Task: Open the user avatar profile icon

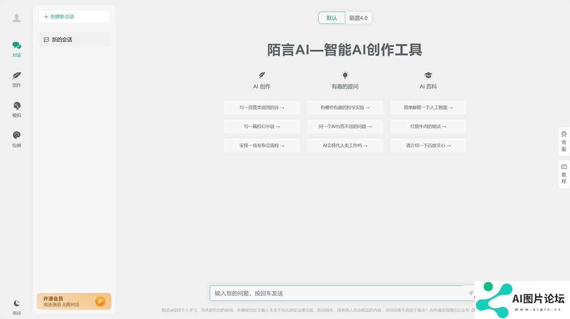Action: point(17,18)
